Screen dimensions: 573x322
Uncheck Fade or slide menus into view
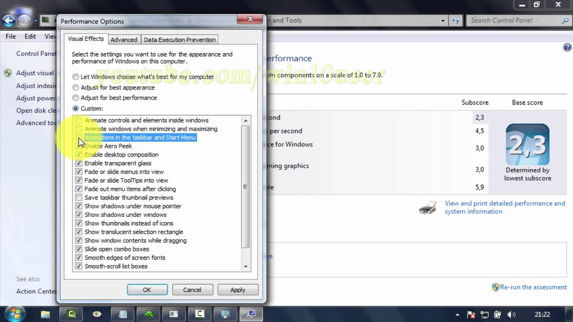tap(79, 172)
